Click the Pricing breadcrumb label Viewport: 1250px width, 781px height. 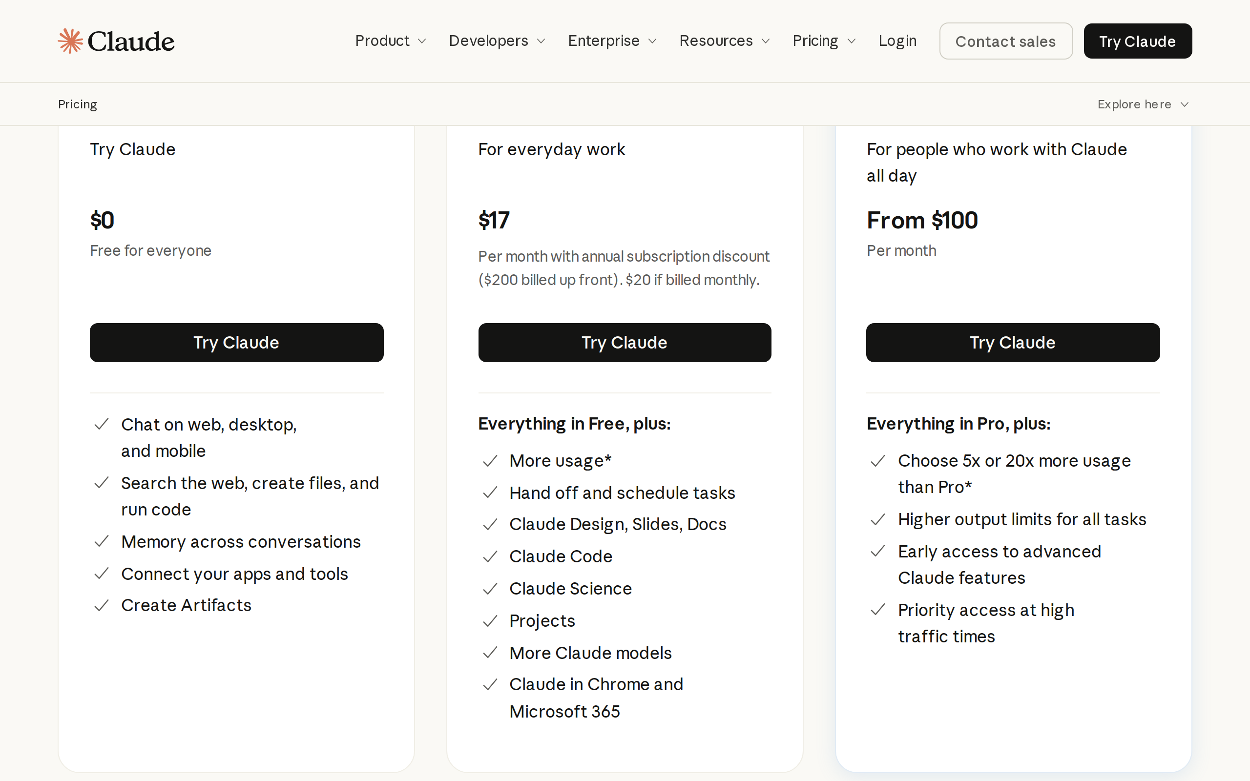pos(78,104)
